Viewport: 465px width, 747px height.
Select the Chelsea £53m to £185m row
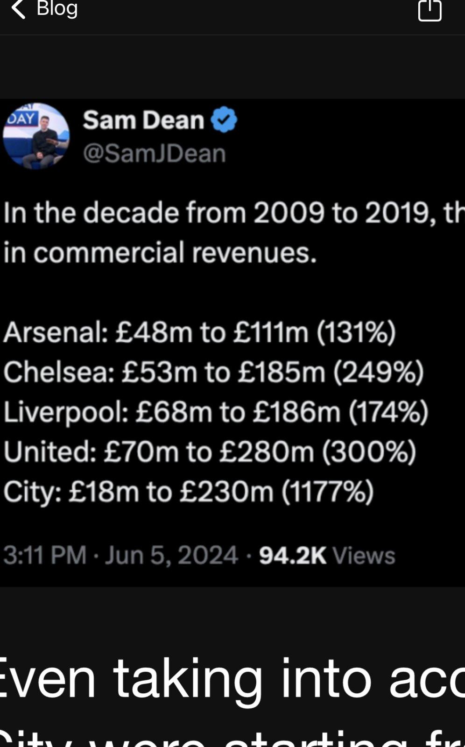213,372
